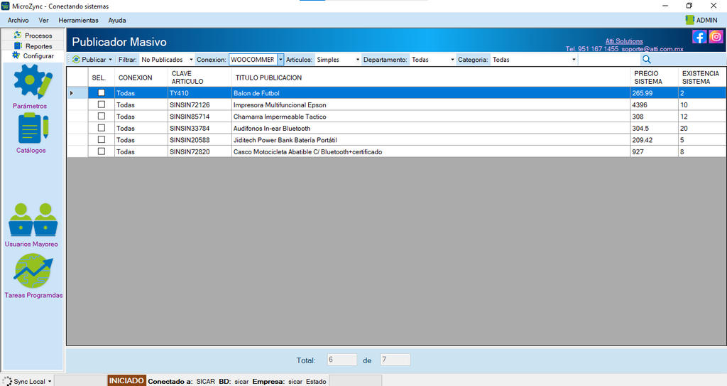Screen dimensions: 727x386
Task: Check the Audifonos In-ear Bluetooth checkbox
Action: point(102,128)
